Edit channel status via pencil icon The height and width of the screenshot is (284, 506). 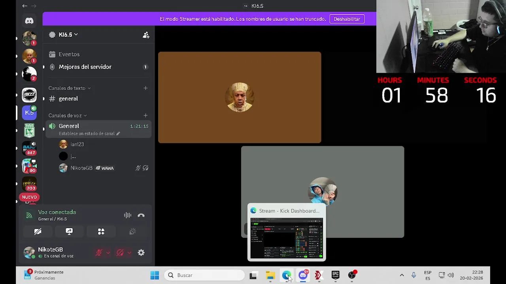(x=118, y=134)
